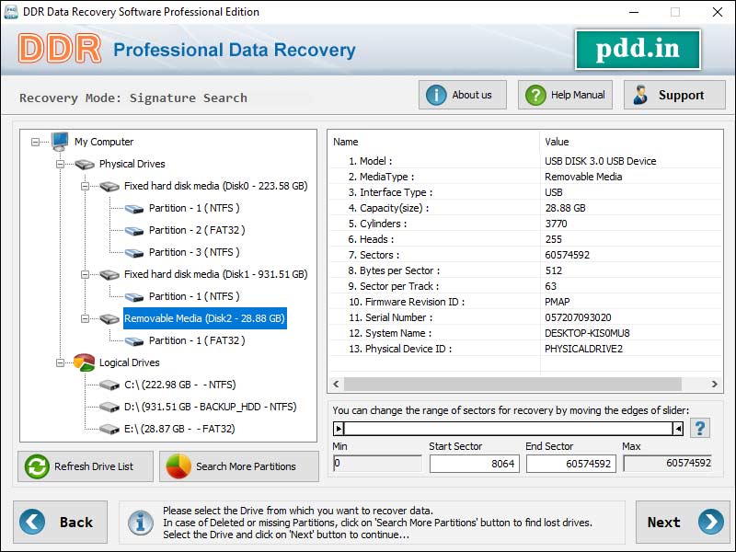Click the info icon in the status message

[141, 523]
